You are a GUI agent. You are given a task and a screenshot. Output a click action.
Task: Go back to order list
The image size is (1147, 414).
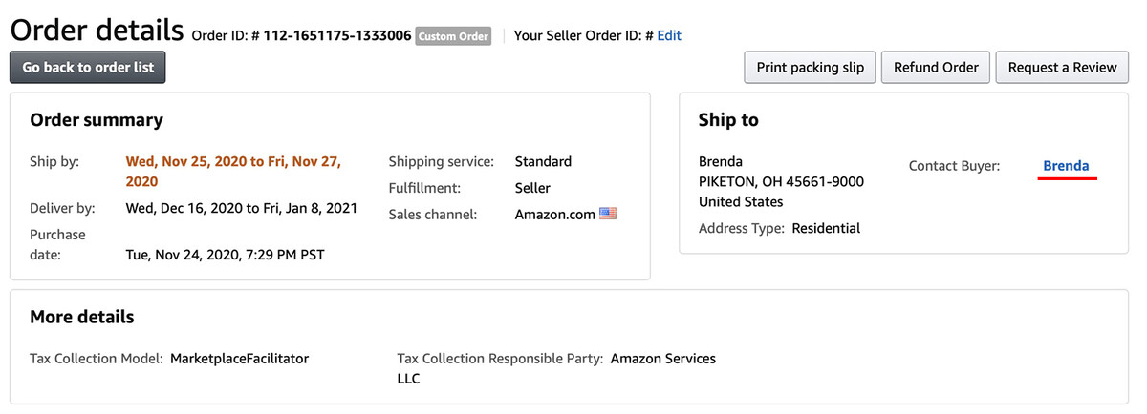[x=88, y=68]
